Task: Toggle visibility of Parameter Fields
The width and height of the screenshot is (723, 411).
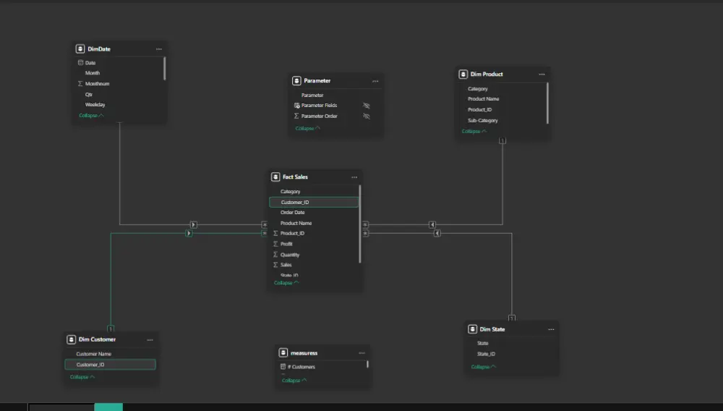Action: point(367,106)
